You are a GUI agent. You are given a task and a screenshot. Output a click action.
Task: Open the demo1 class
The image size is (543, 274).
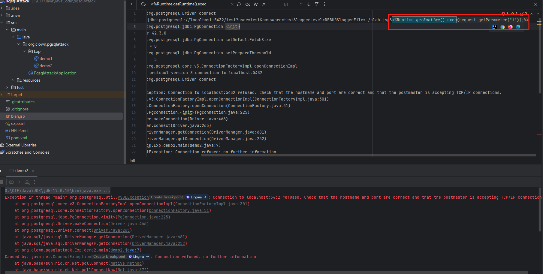tap(43, 59)
